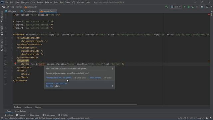
Task: Click the red error indicator at editor top-right
Action: coord(209,14)
